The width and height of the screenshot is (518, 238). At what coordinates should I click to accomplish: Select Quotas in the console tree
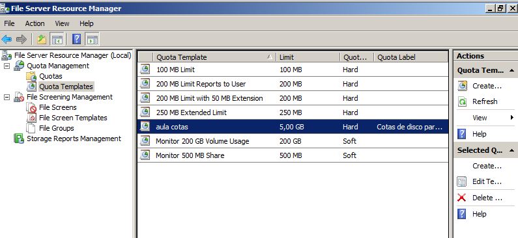51,76
